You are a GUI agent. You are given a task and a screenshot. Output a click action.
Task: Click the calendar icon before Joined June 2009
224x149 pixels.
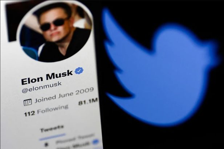pyautogui.click(x=28, y=102)
